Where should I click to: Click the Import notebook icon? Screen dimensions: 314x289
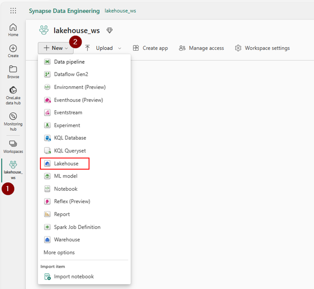coord(48,277)
